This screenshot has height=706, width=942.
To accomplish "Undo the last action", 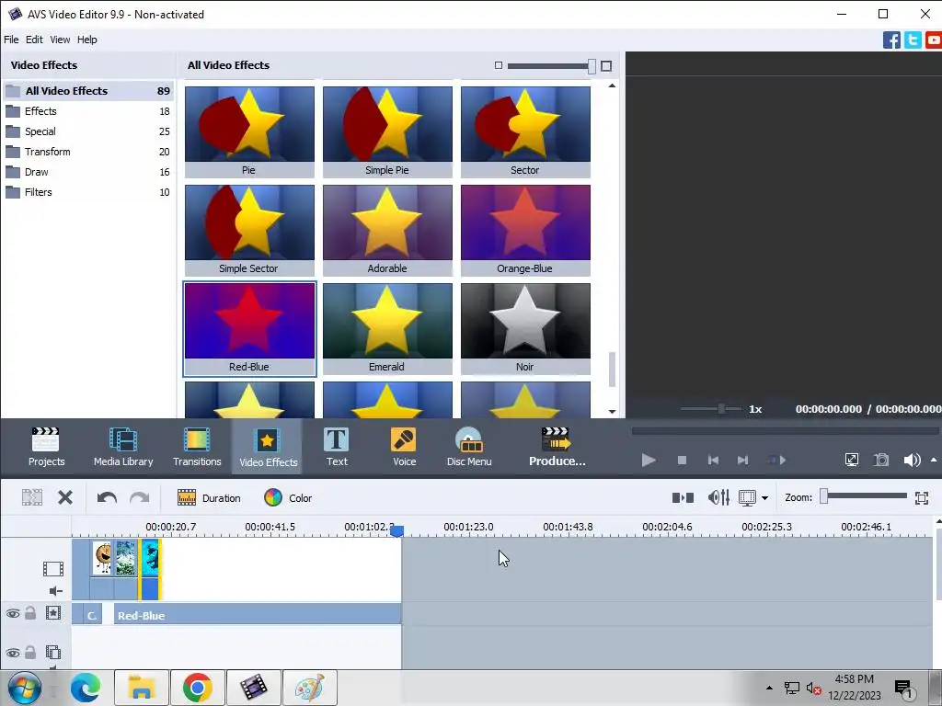I will pos(107,497).
